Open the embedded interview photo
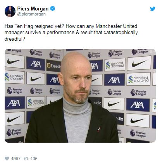Image resolution: width=160 pixels, height=164 pixels. point(80,96)
